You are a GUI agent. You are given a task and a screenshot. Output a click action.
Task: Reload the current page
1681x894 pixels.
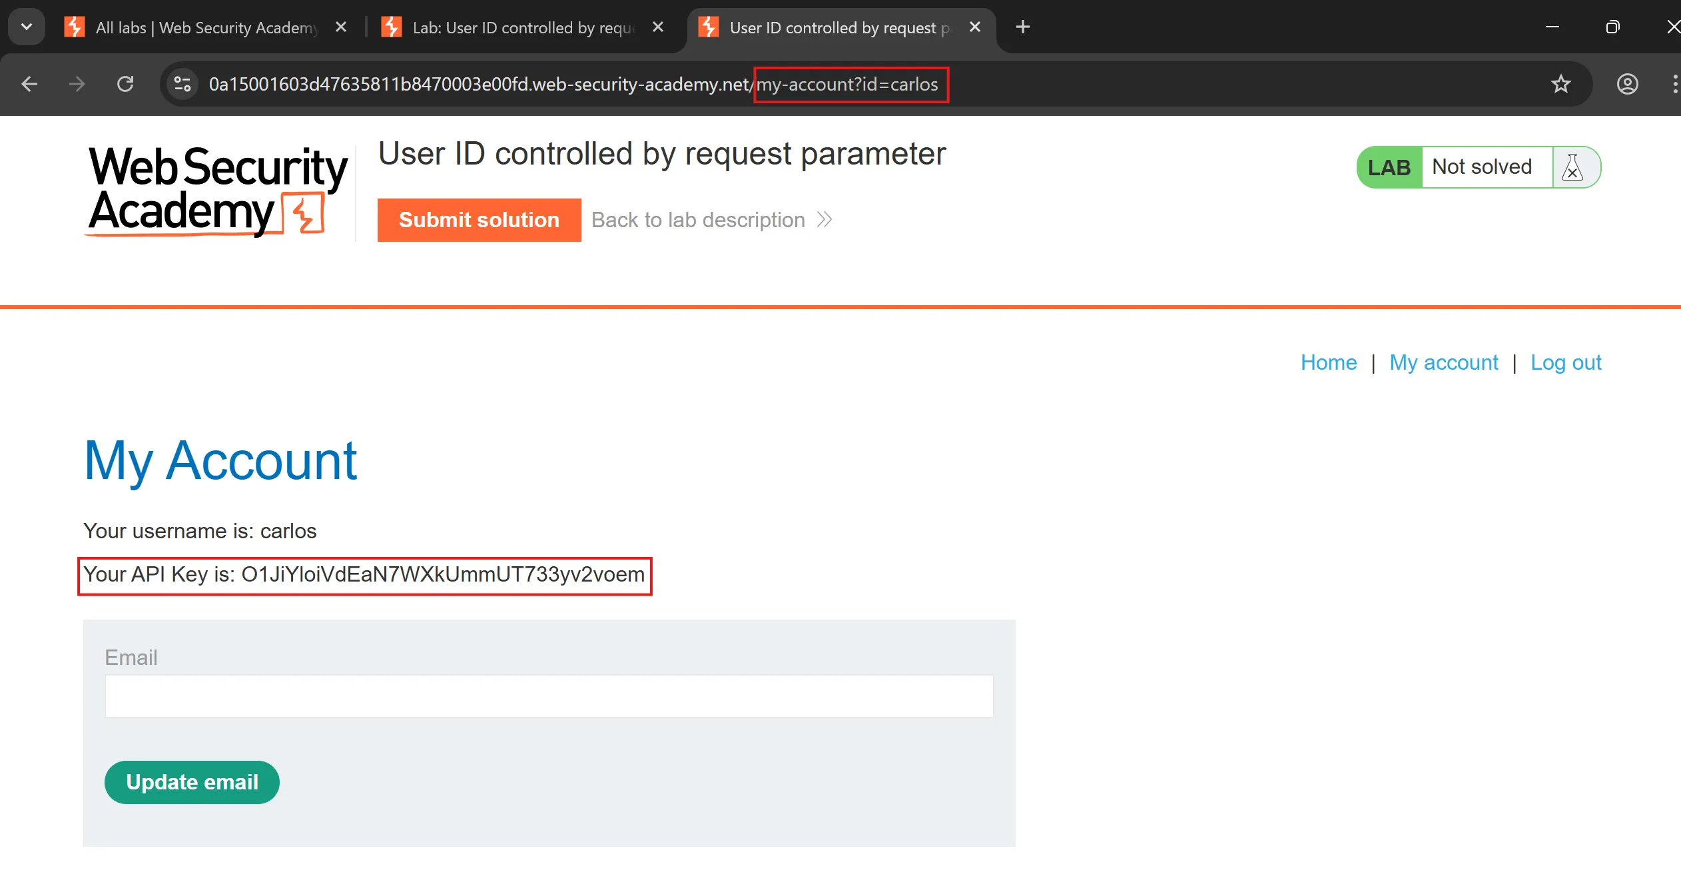[x=125, y=84]
